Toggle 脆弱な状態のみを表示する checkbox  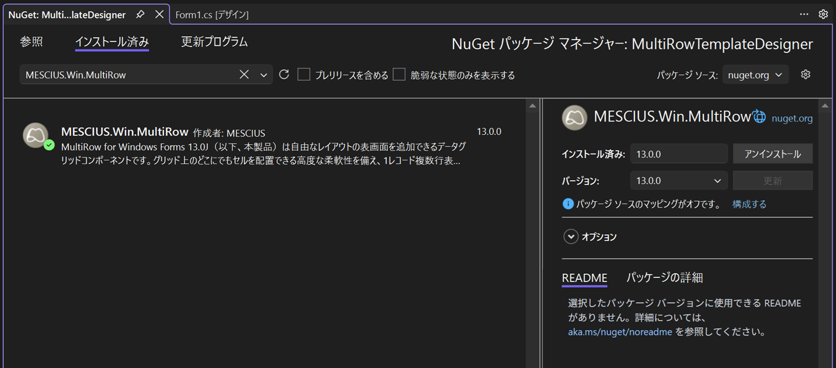tap(399, 74)
